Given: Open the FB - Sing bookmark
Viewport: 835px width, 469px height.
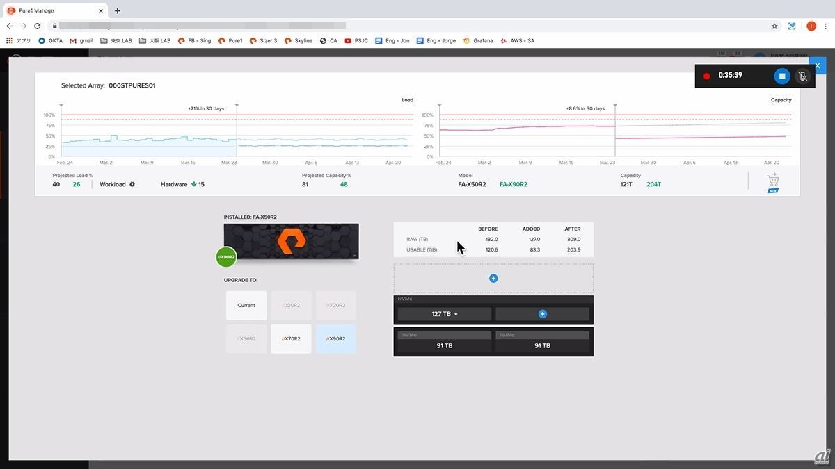Looking at the screenshot, I should click(194, 41).
